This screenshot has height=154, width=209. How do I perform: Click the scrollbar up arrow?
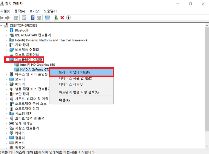tap(207, 25)
